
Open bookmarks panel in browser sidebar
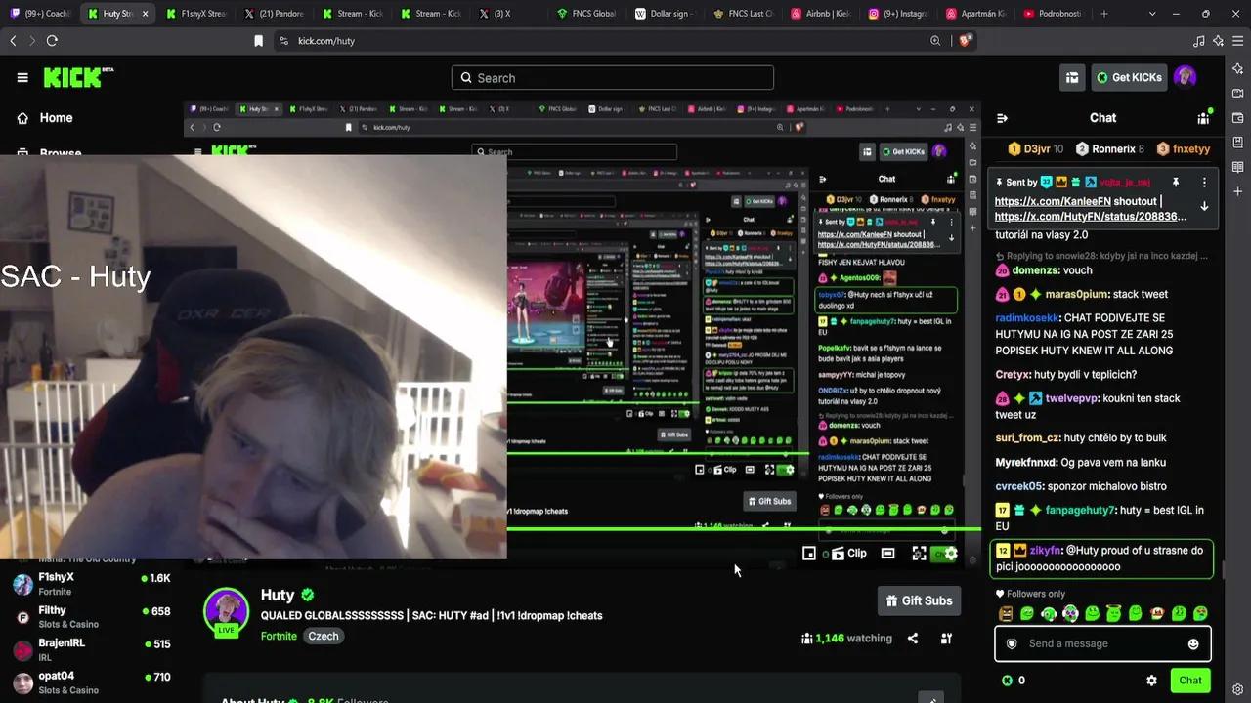(x=1237, y=143)
